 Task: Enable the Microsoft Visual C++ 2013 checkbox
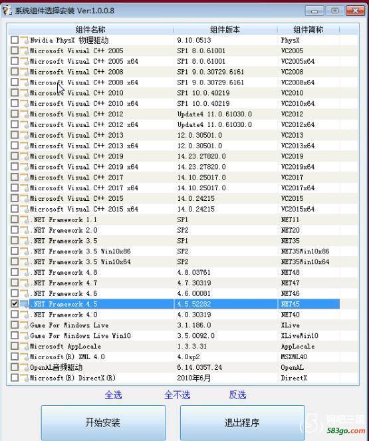[x=15, y=135]
